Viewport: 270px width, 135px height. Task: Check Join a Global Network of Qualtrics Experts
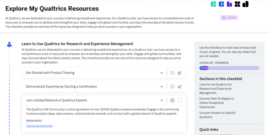pyautogui.click(x=180, y=100)
